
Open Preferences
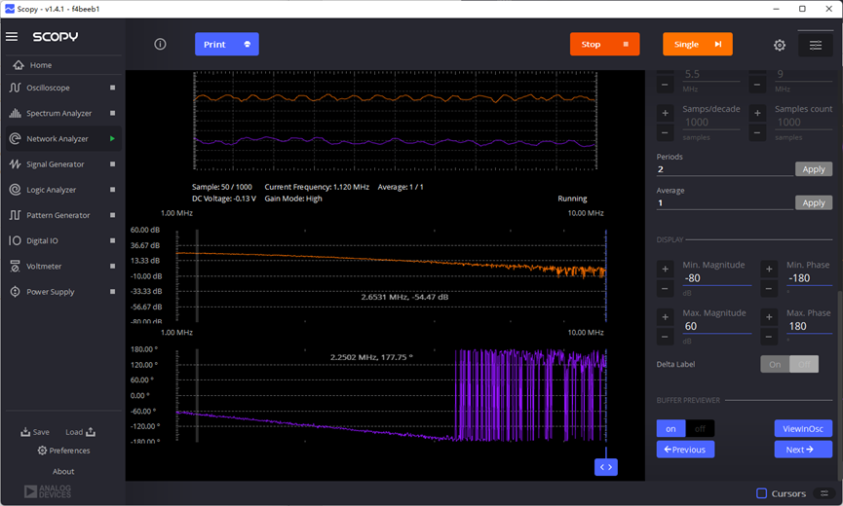(63, 451)
